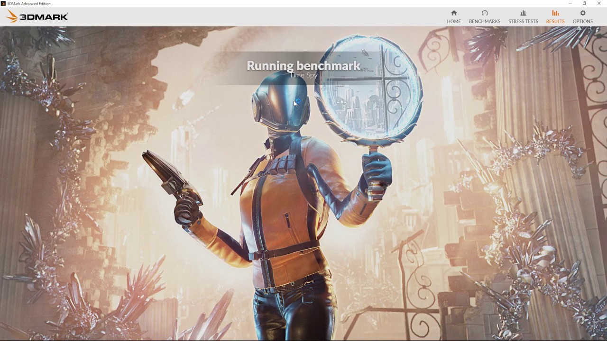Restore down the 3DMark window
607x341 pixels.
584,3
